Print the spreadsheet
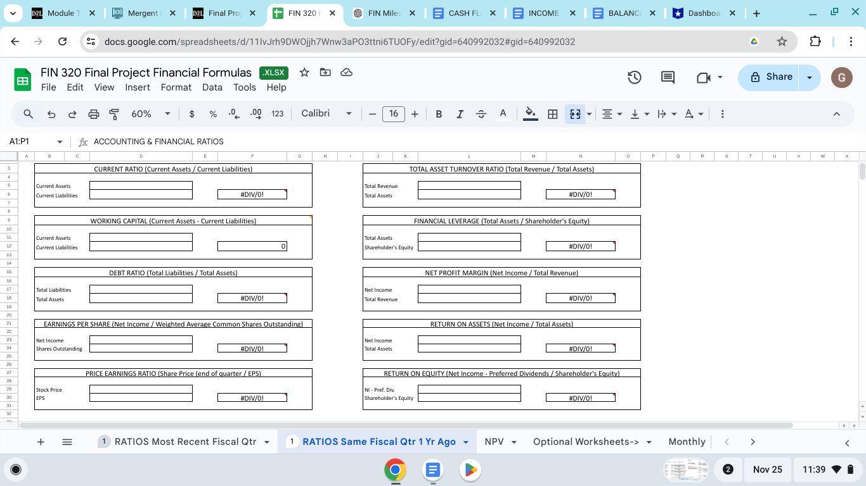 point(94,114)
